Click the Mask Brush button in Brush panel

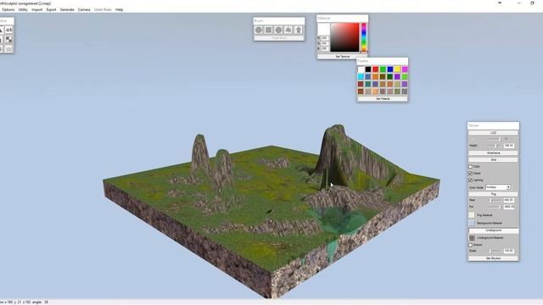[279, 37]
